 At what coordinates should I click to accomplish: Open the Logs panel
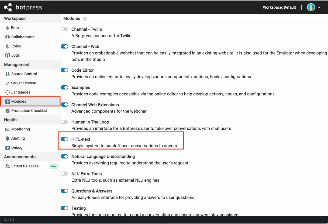coord(7,55)
